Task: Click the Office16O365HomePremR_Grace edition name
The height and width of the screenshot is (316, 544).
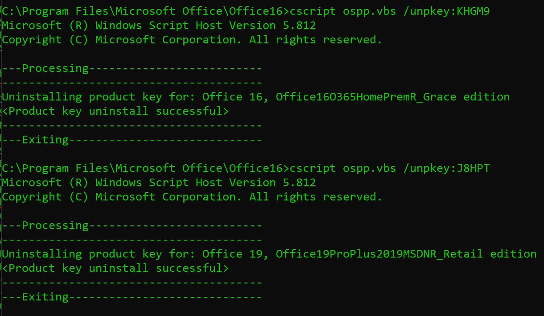Action: pyautogui.click(x=366, y=97)
